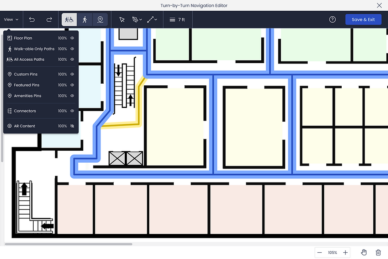Select the Floor Plan layer row

click(41, 38)
